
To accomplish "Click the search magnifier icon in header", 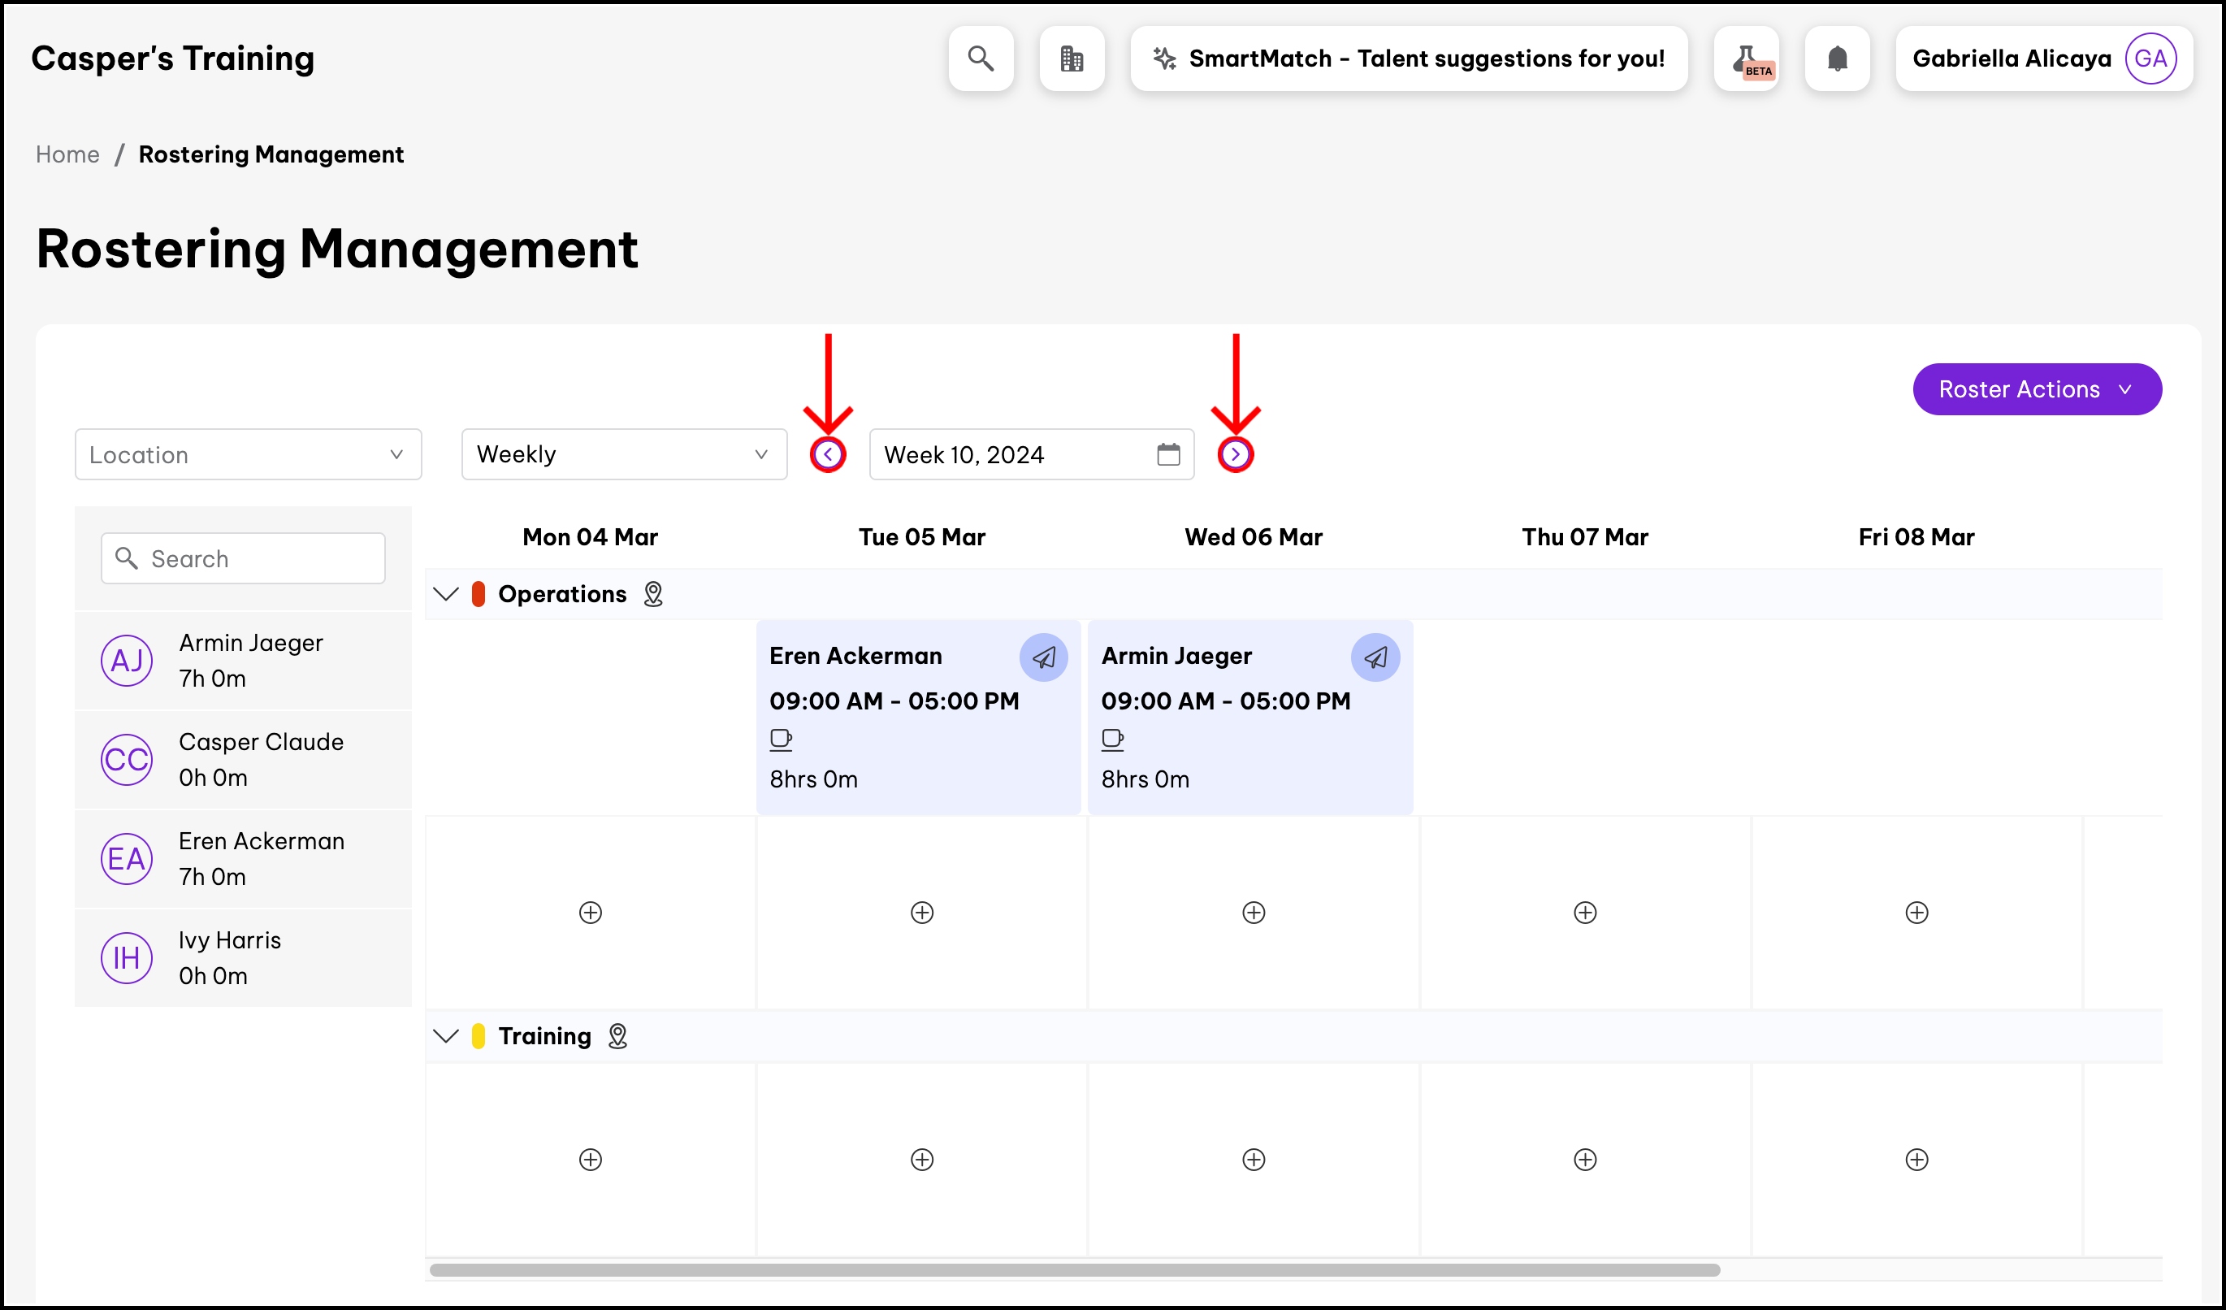I will point(981,59).
